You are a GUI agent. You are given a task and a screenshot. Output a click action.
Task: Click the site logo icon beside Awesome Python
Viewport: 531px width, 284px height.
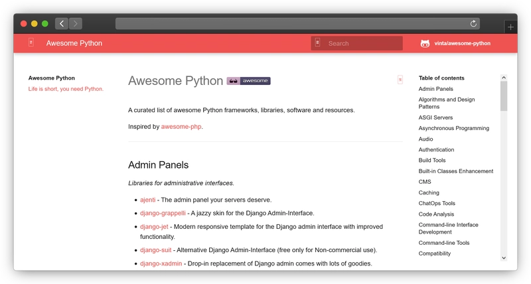(31, 42)
